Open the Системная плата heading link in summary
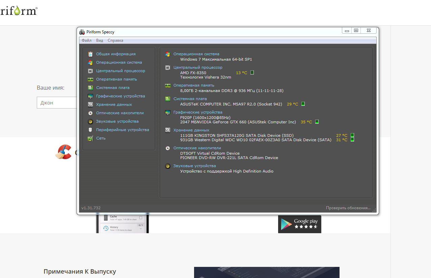 tap(190, 99)
